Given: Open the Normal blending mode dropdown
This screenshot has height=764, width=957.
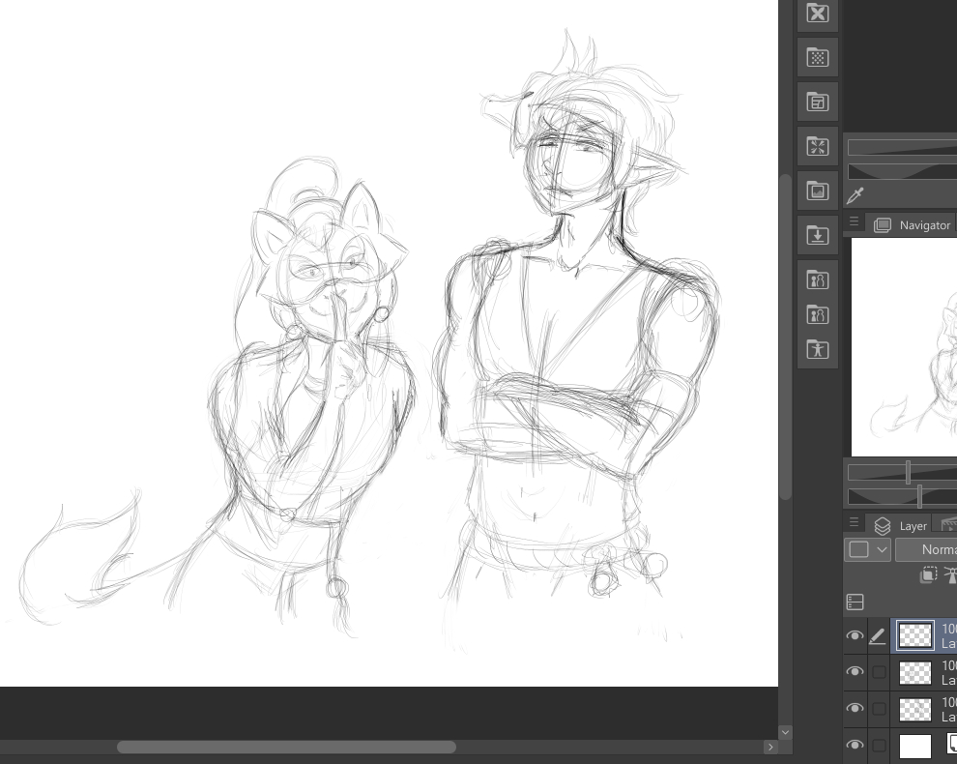Looking at the screenshot, I should pyautogui.click(x=926, y=549).
